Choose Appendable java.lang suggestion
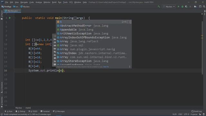Viewport: 206px width, 116px height. click(94, 30)
